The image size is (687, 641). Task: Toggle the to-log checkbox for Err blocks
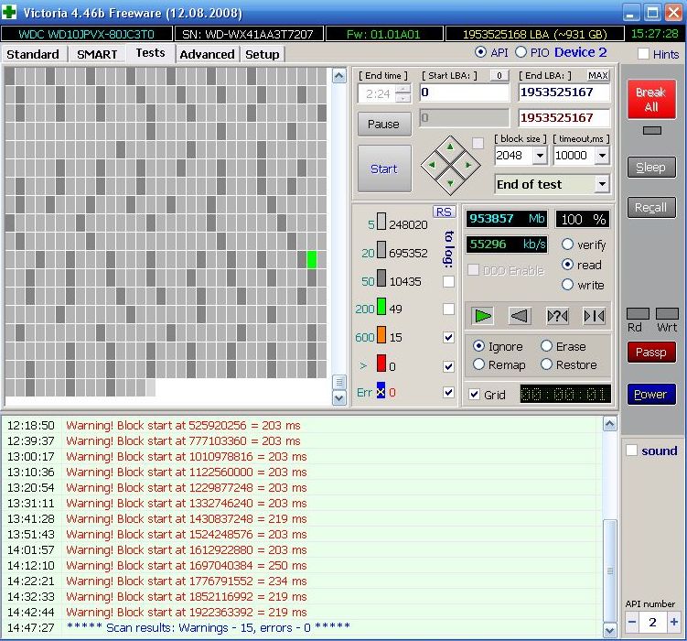pos(448,392)
